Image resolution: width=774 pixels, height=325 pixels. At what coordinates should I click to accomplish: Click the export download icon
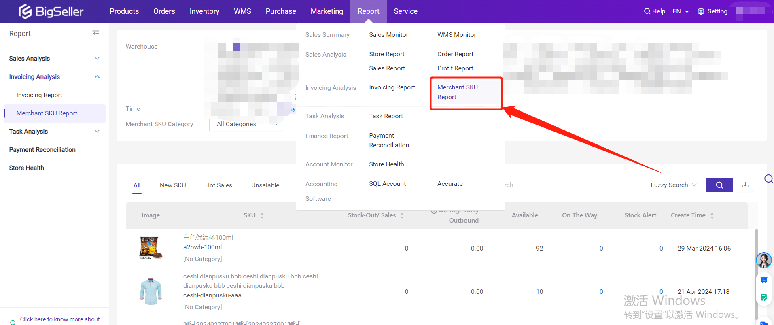point(745,185)
